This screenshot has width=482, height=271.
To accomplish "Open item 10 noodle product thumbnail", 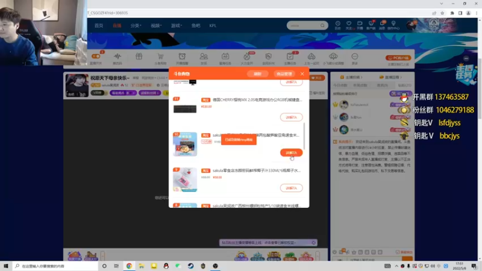I will 185,144.
